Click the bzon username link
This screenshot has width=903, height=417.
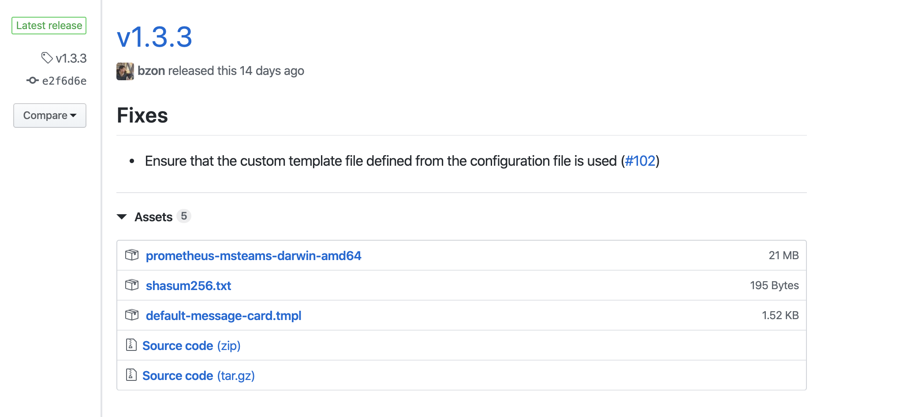coord(151,71)
